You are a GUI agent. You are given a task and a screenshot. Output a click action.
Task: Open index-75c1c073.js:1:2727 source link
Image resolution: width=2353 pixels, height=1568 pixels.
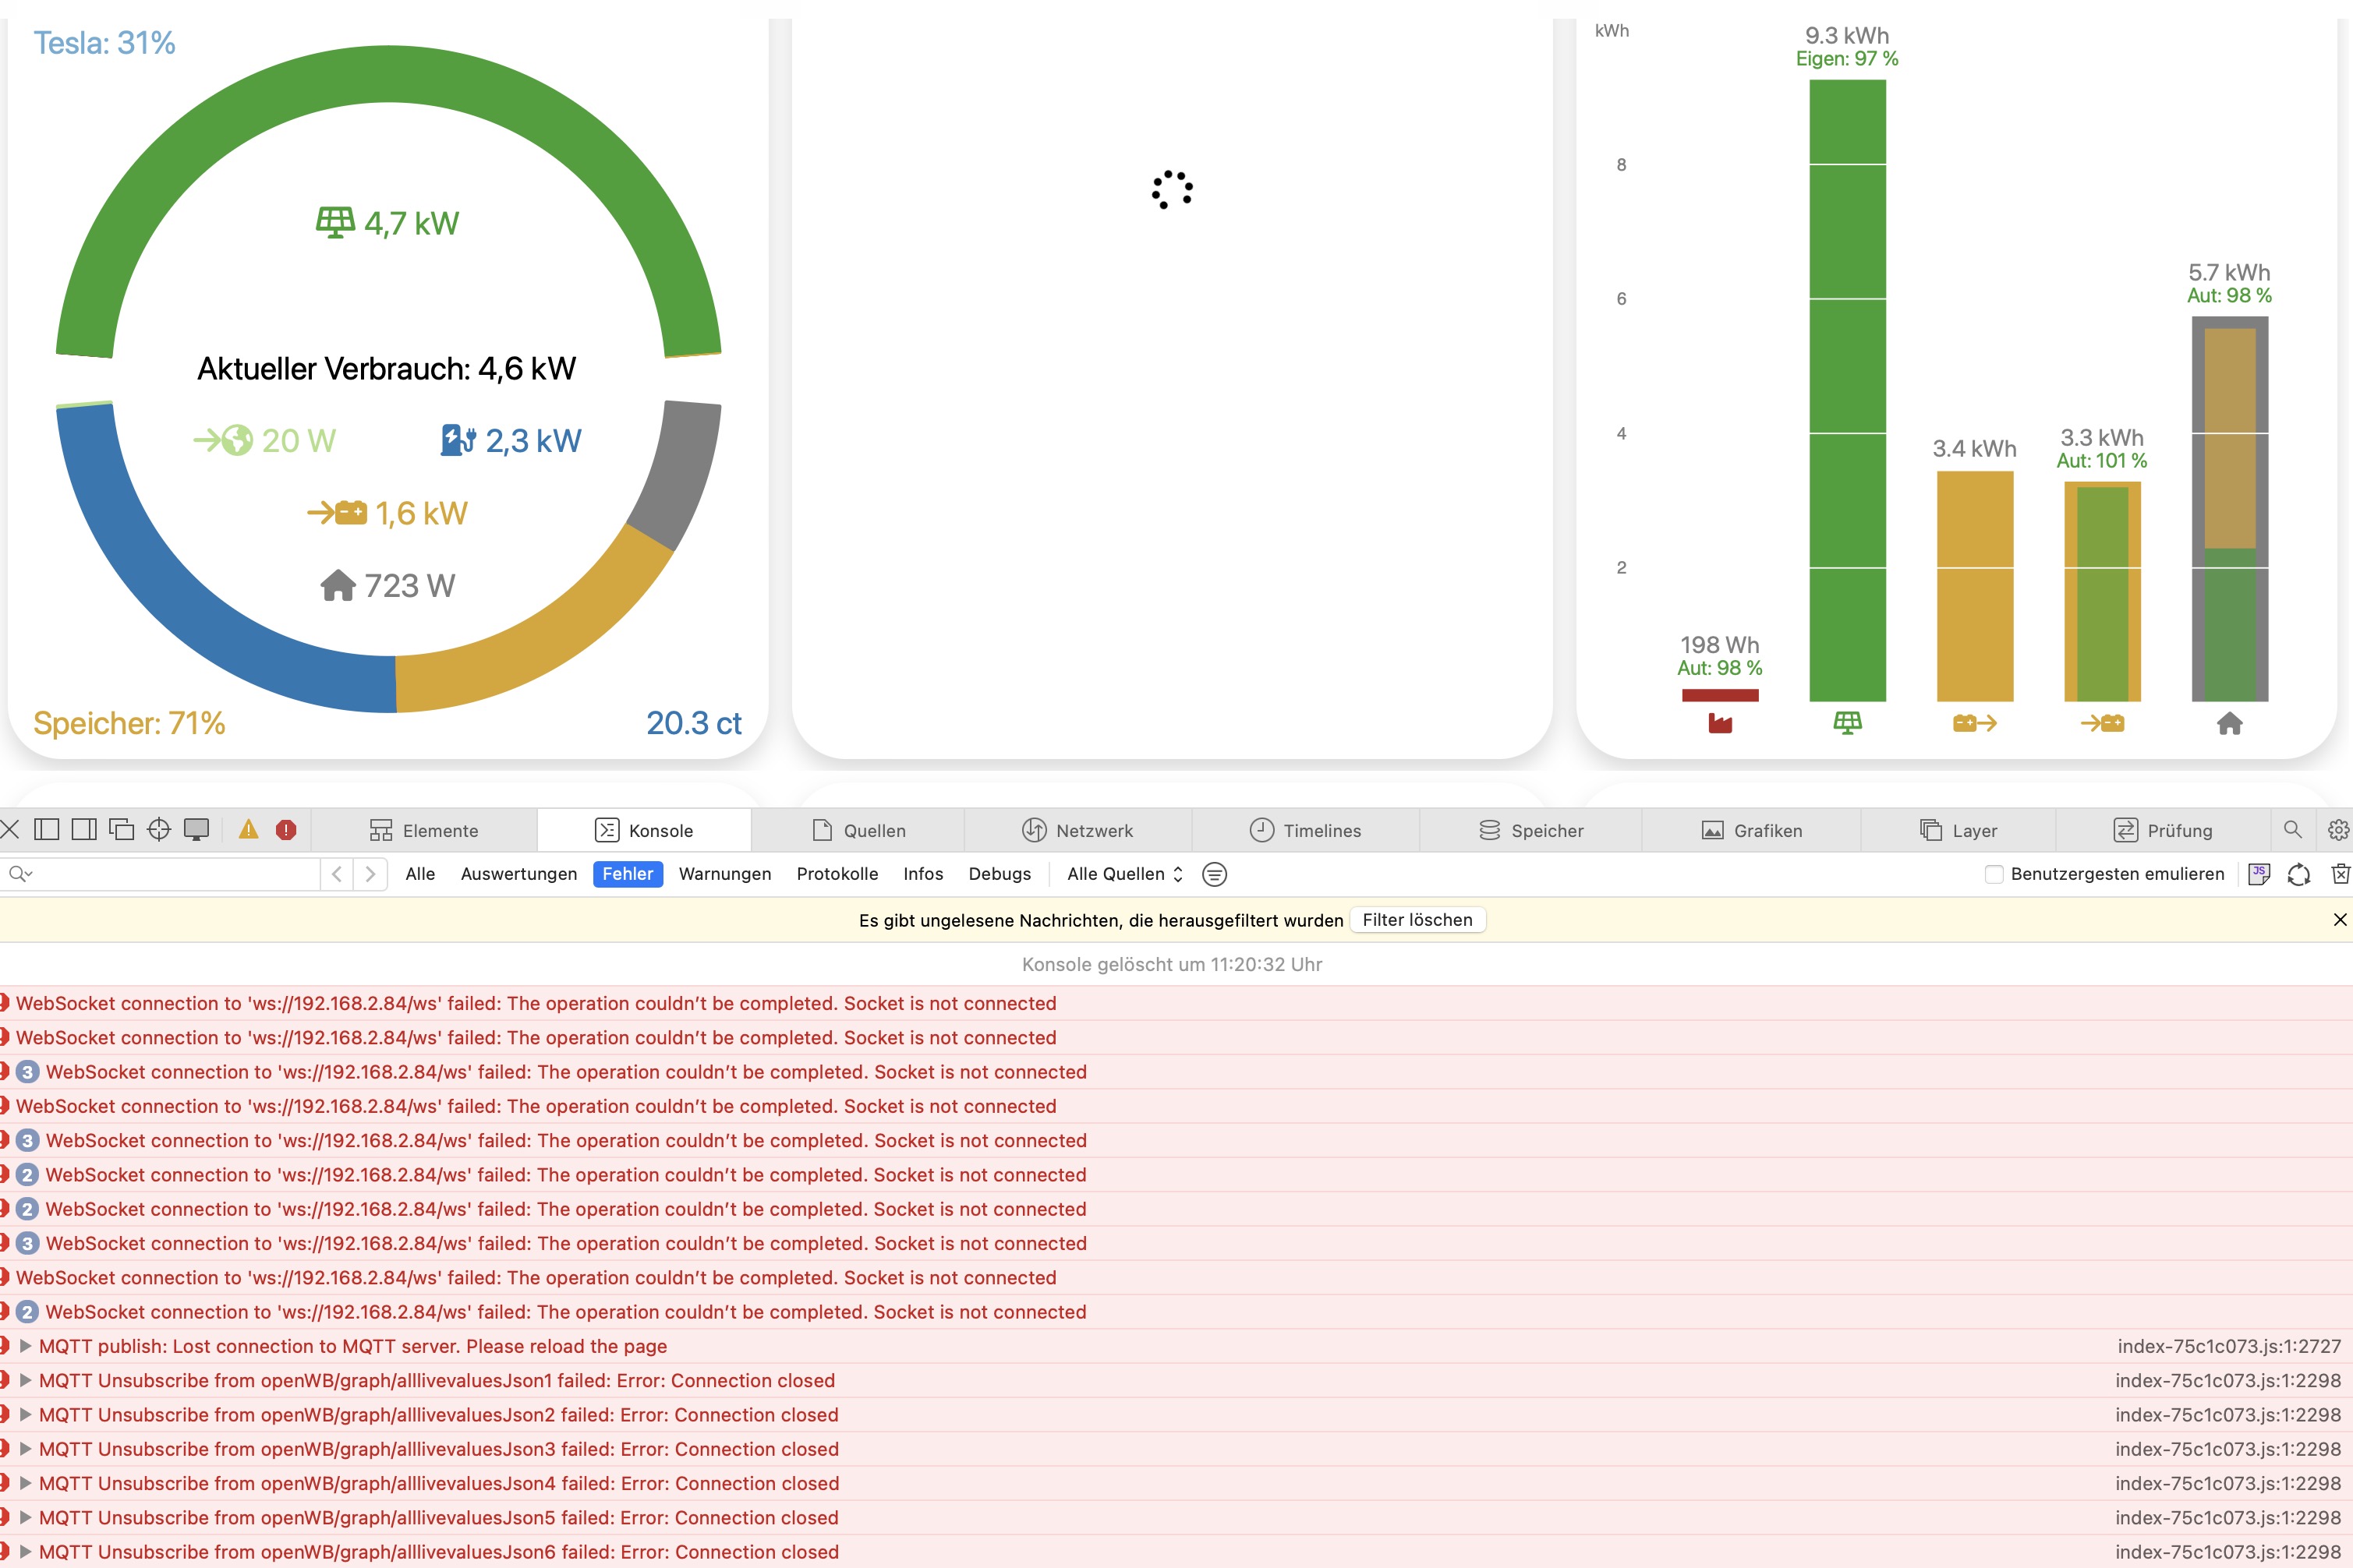2228,1346
